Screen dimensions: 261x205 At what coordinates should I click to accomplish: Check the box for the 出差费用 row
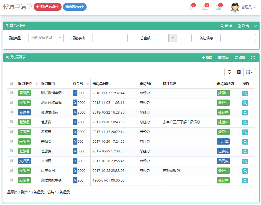[11, 170]
